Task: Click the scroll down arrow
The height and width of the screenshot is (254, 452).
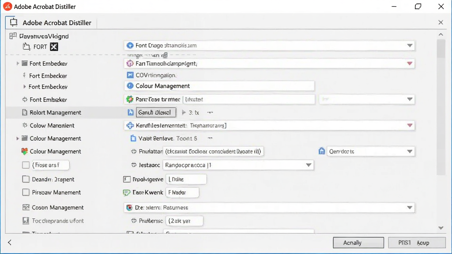Action: point(441,228)
